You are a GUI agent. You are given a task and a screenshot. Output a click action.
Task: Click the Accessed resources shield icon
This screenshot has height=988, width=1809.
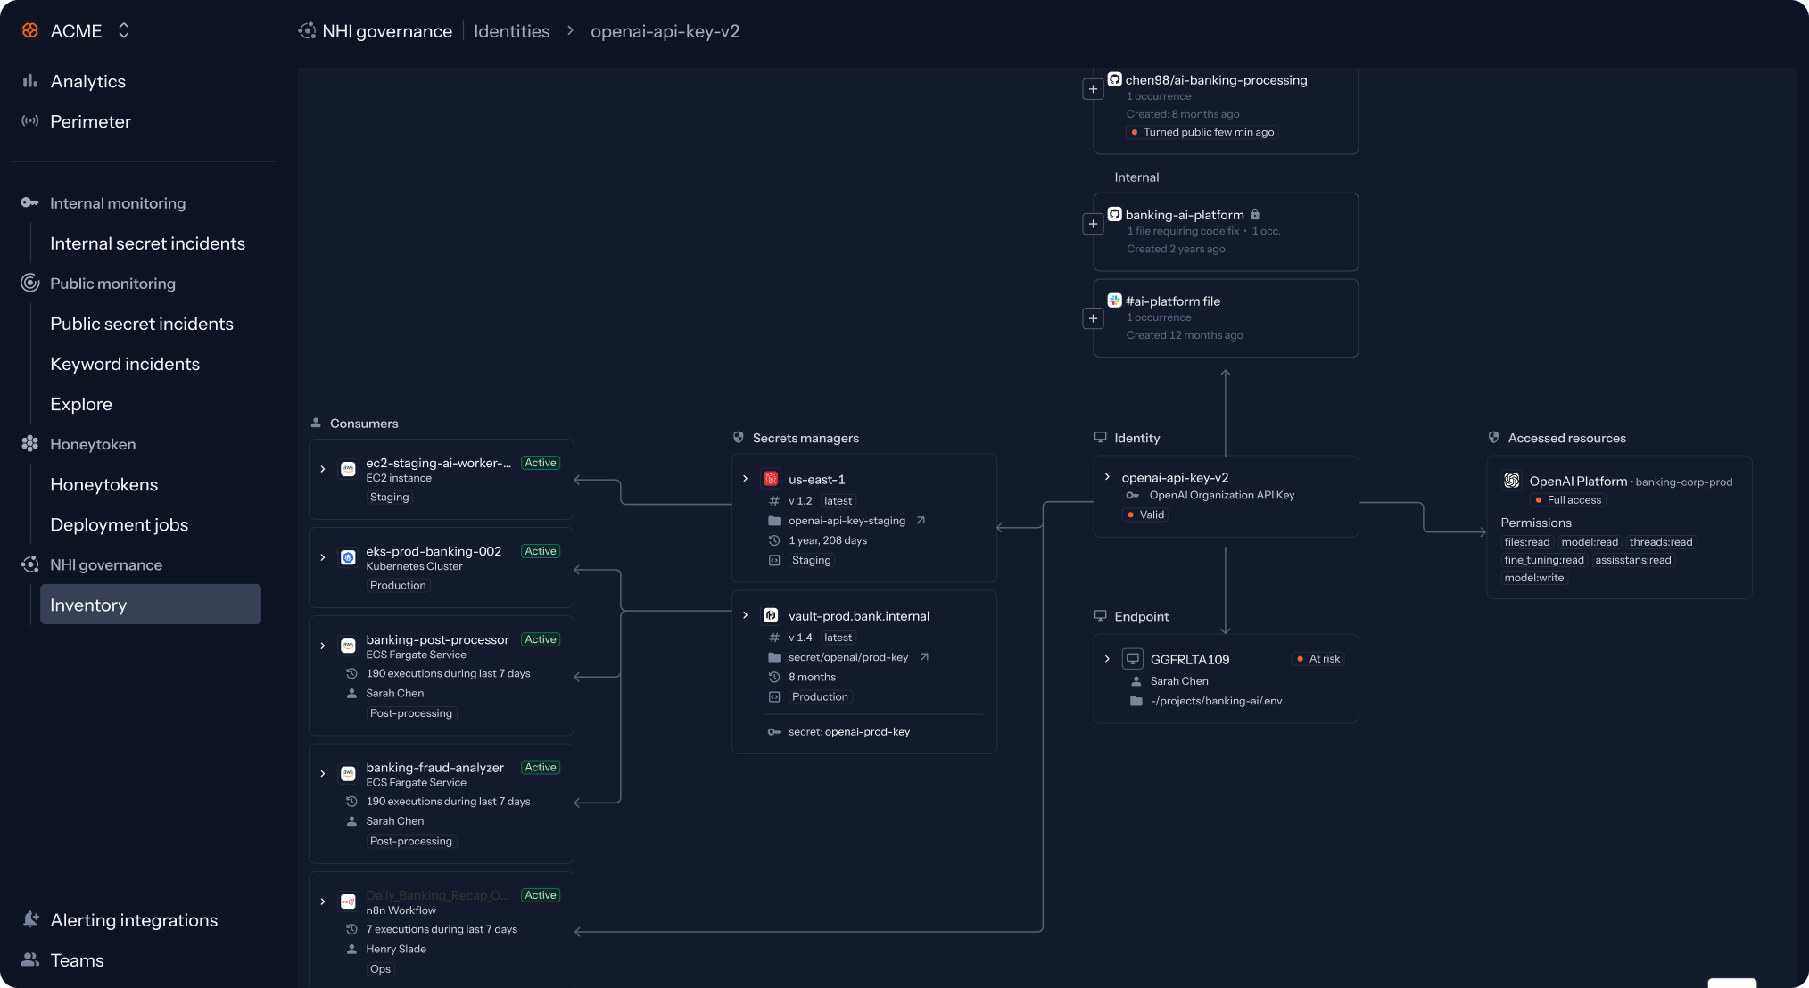pos(1494,438)
